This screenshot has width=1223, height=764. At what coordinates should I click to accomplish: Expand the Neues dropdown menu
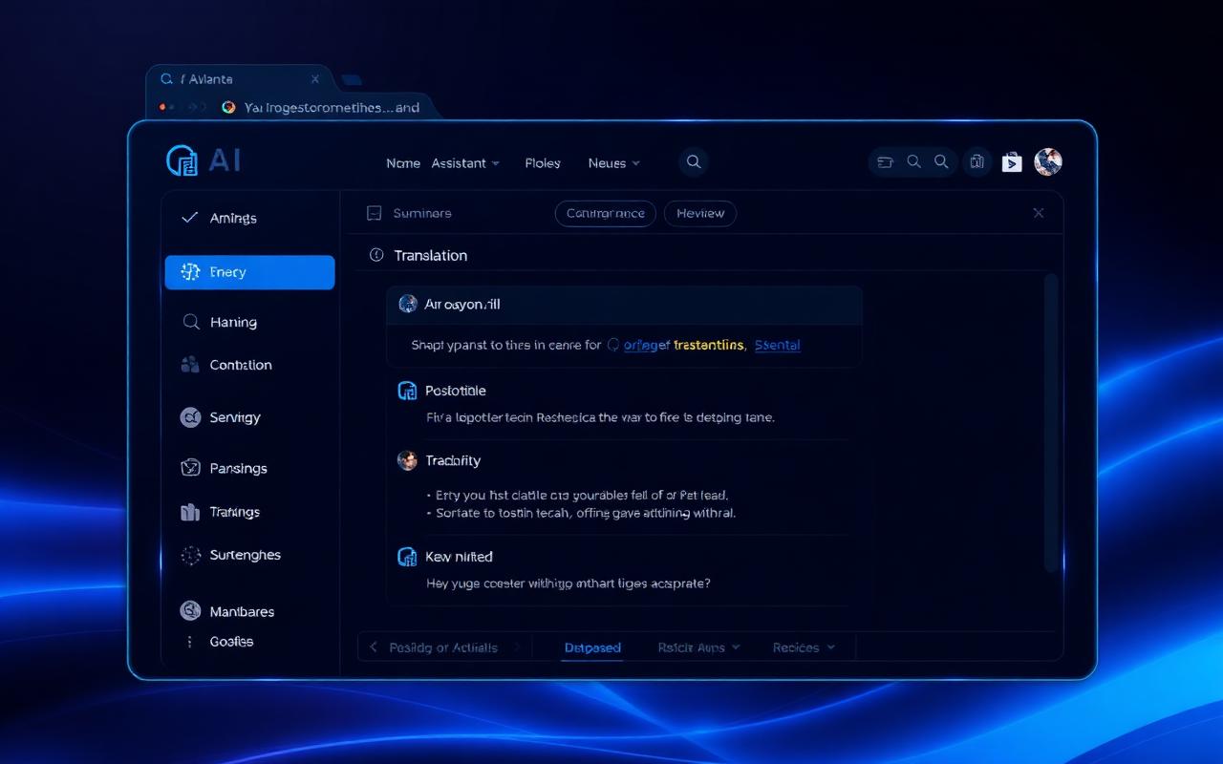(x=614, y=163)
